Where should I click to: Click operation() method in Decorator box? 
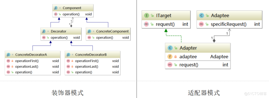coord(59,38)
